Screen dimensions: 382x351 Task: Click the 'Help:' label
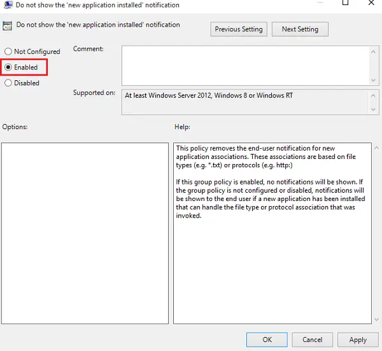(x=182, y=127)
